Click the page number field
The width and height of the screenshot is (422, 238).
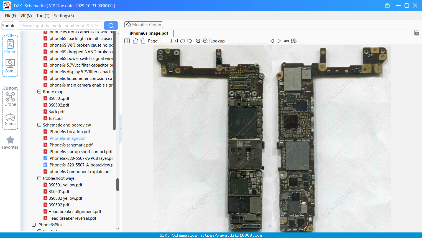click(167, 41)
